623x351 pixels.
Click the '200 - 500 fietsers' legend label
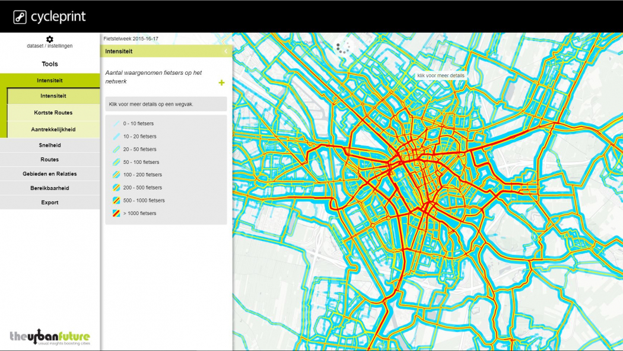[142, 188]
